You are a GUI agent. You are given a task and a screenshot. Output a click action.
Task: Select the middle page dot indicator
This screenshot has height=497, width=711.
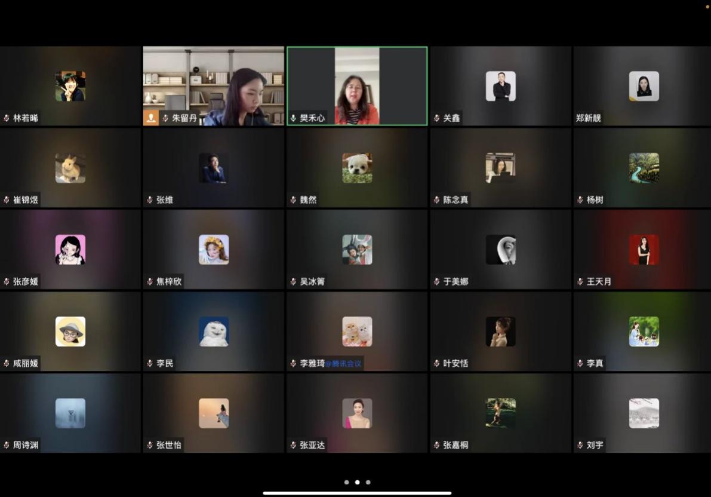pos(358,482)
